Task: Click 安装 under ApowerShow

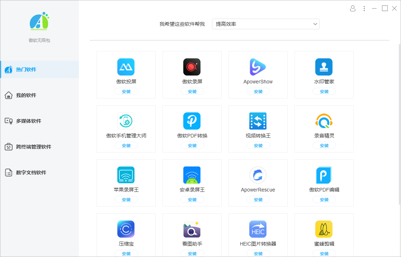Action: pyautogui.click(x=258, y=91)
